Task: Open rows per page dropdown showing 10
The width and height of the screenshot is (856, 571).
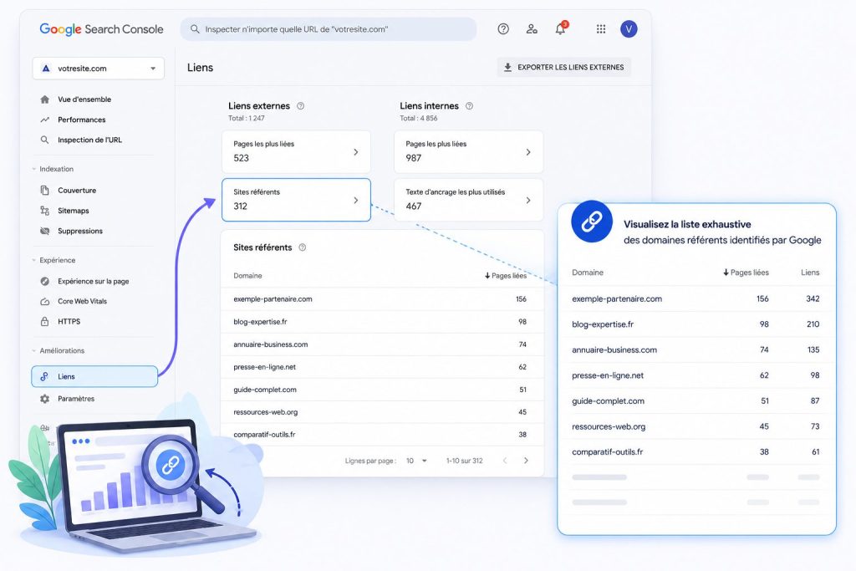Action: click(x=416, y=461)
